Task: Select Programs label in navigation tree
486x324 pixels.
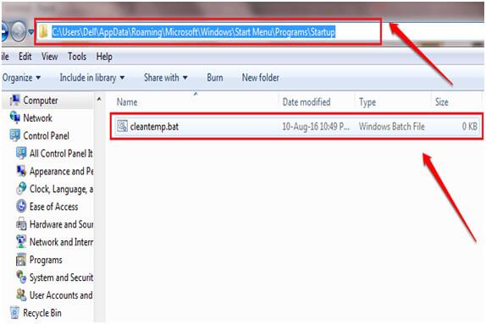Action: (x=46, y=260)
